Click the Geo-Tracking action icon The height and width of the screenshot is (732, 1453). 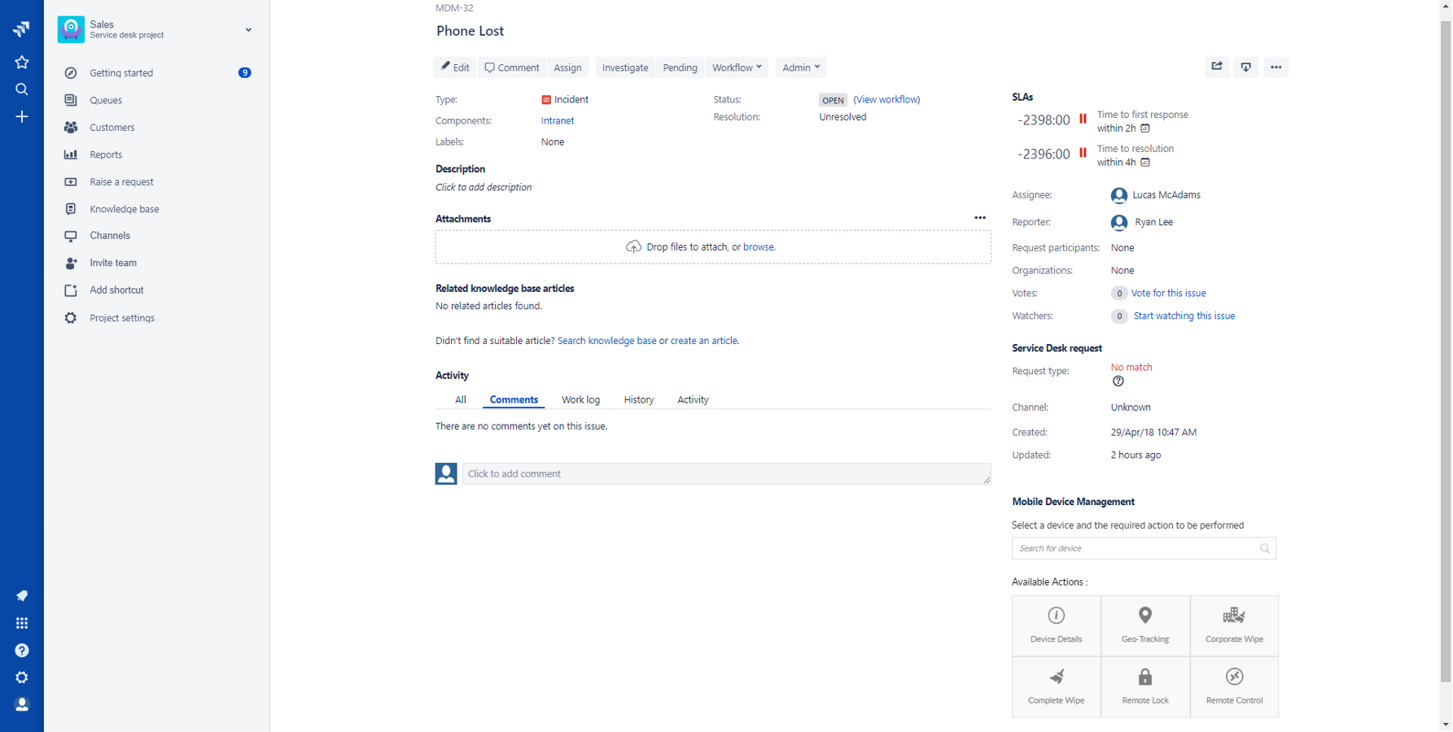click(x=1144, y=616)
